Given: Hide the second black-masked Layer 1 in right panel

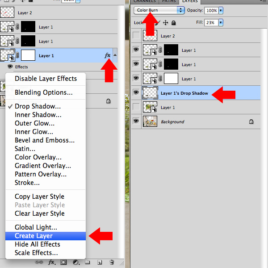Looking at the screenshot, I should click(136, 64).
